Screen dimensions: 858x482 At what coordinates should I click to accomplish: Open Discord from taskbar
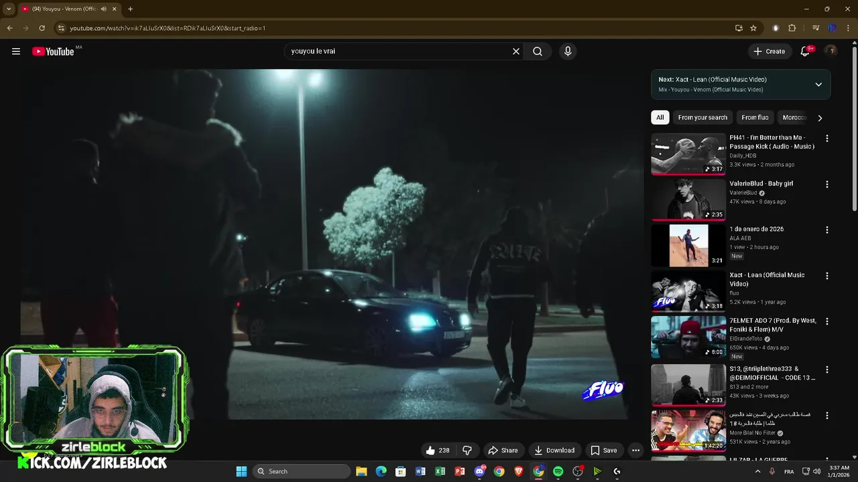pos(479,471)
